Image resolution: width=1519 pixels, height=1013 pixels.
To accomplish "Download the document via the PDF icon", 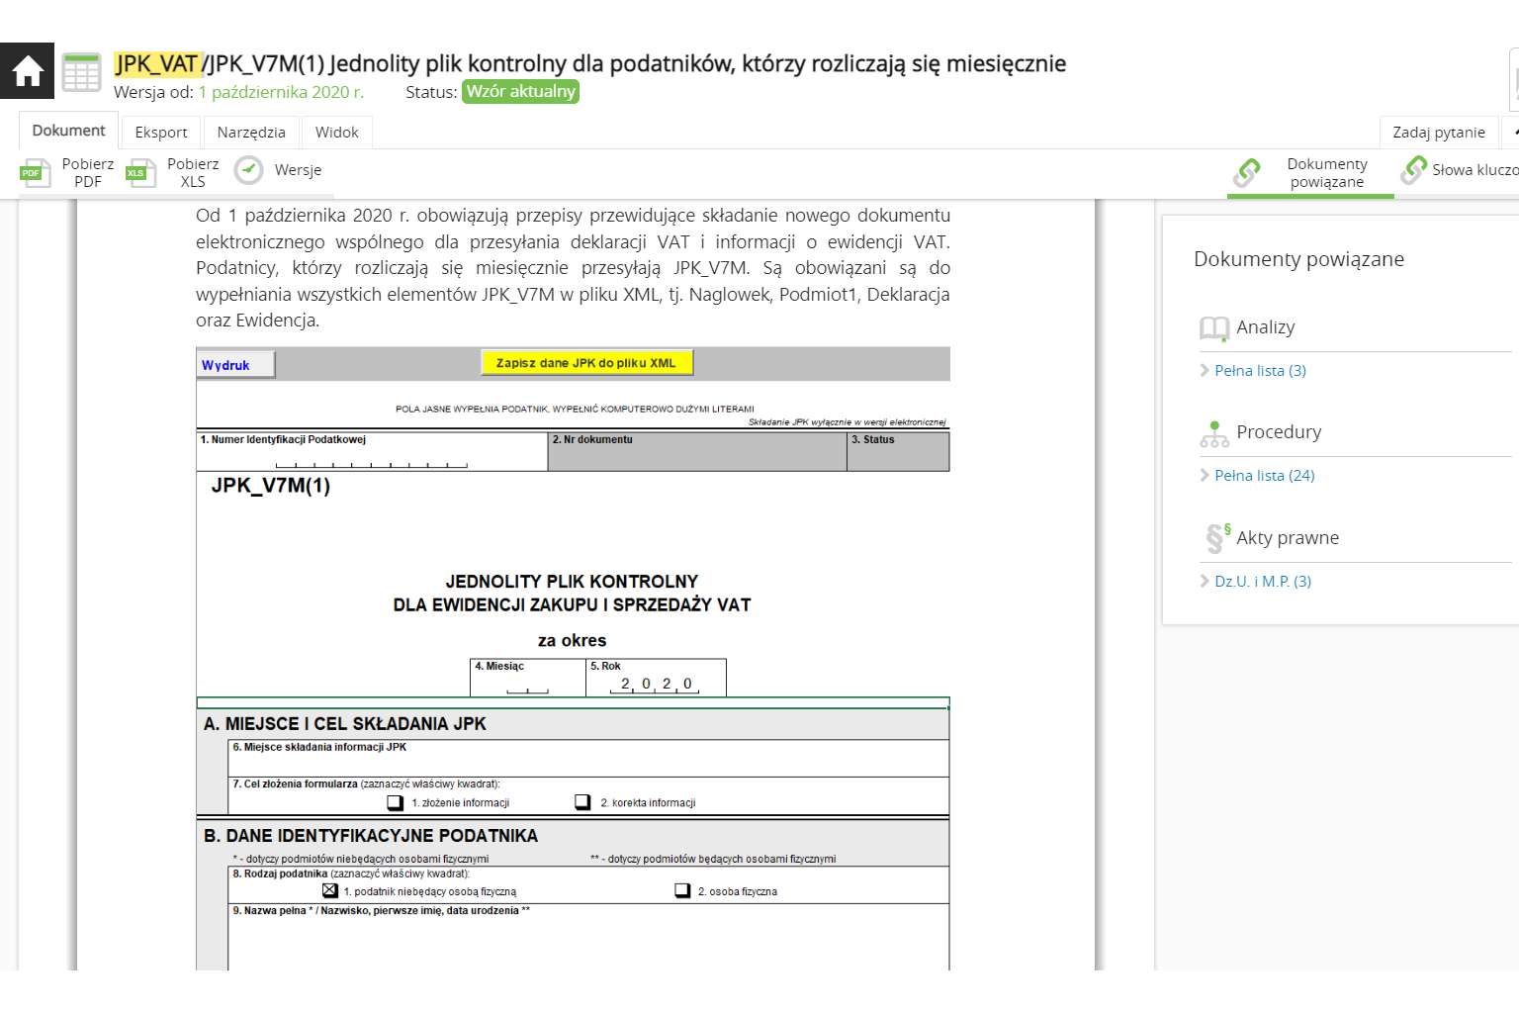I will (36, 173).
